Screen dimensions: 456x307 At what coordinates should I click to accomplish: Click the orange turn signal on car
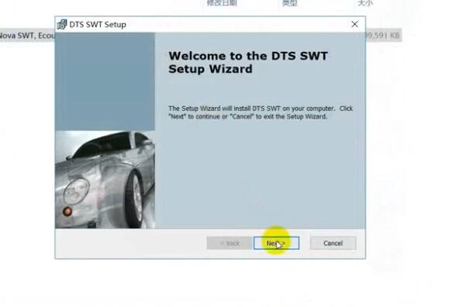click(x=67, y=212)
